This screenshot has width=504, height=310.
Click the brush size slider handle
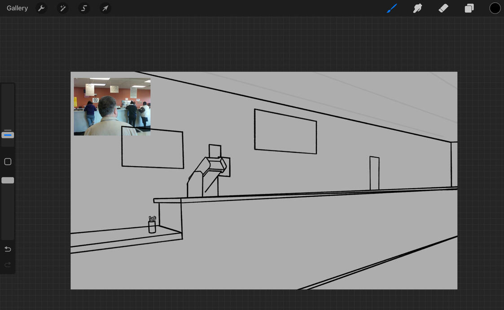click(8, 135)
